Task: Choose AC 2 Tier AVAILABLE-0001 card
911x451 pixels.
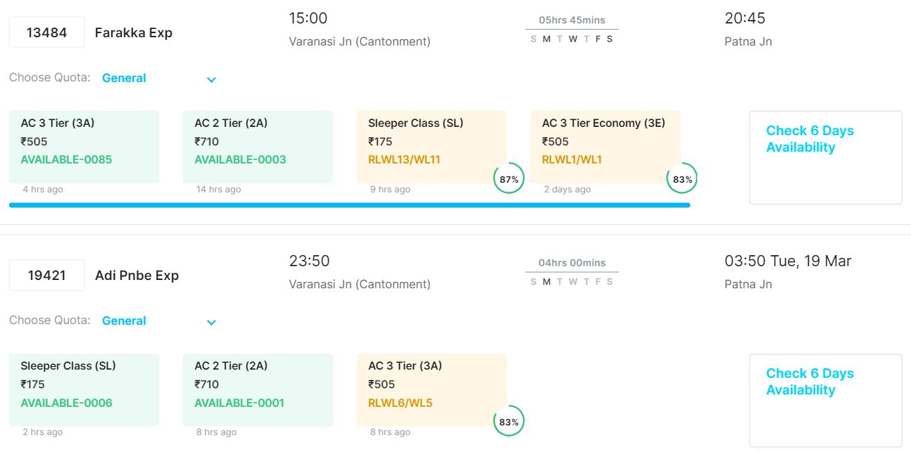Action: tap(258, 390)
